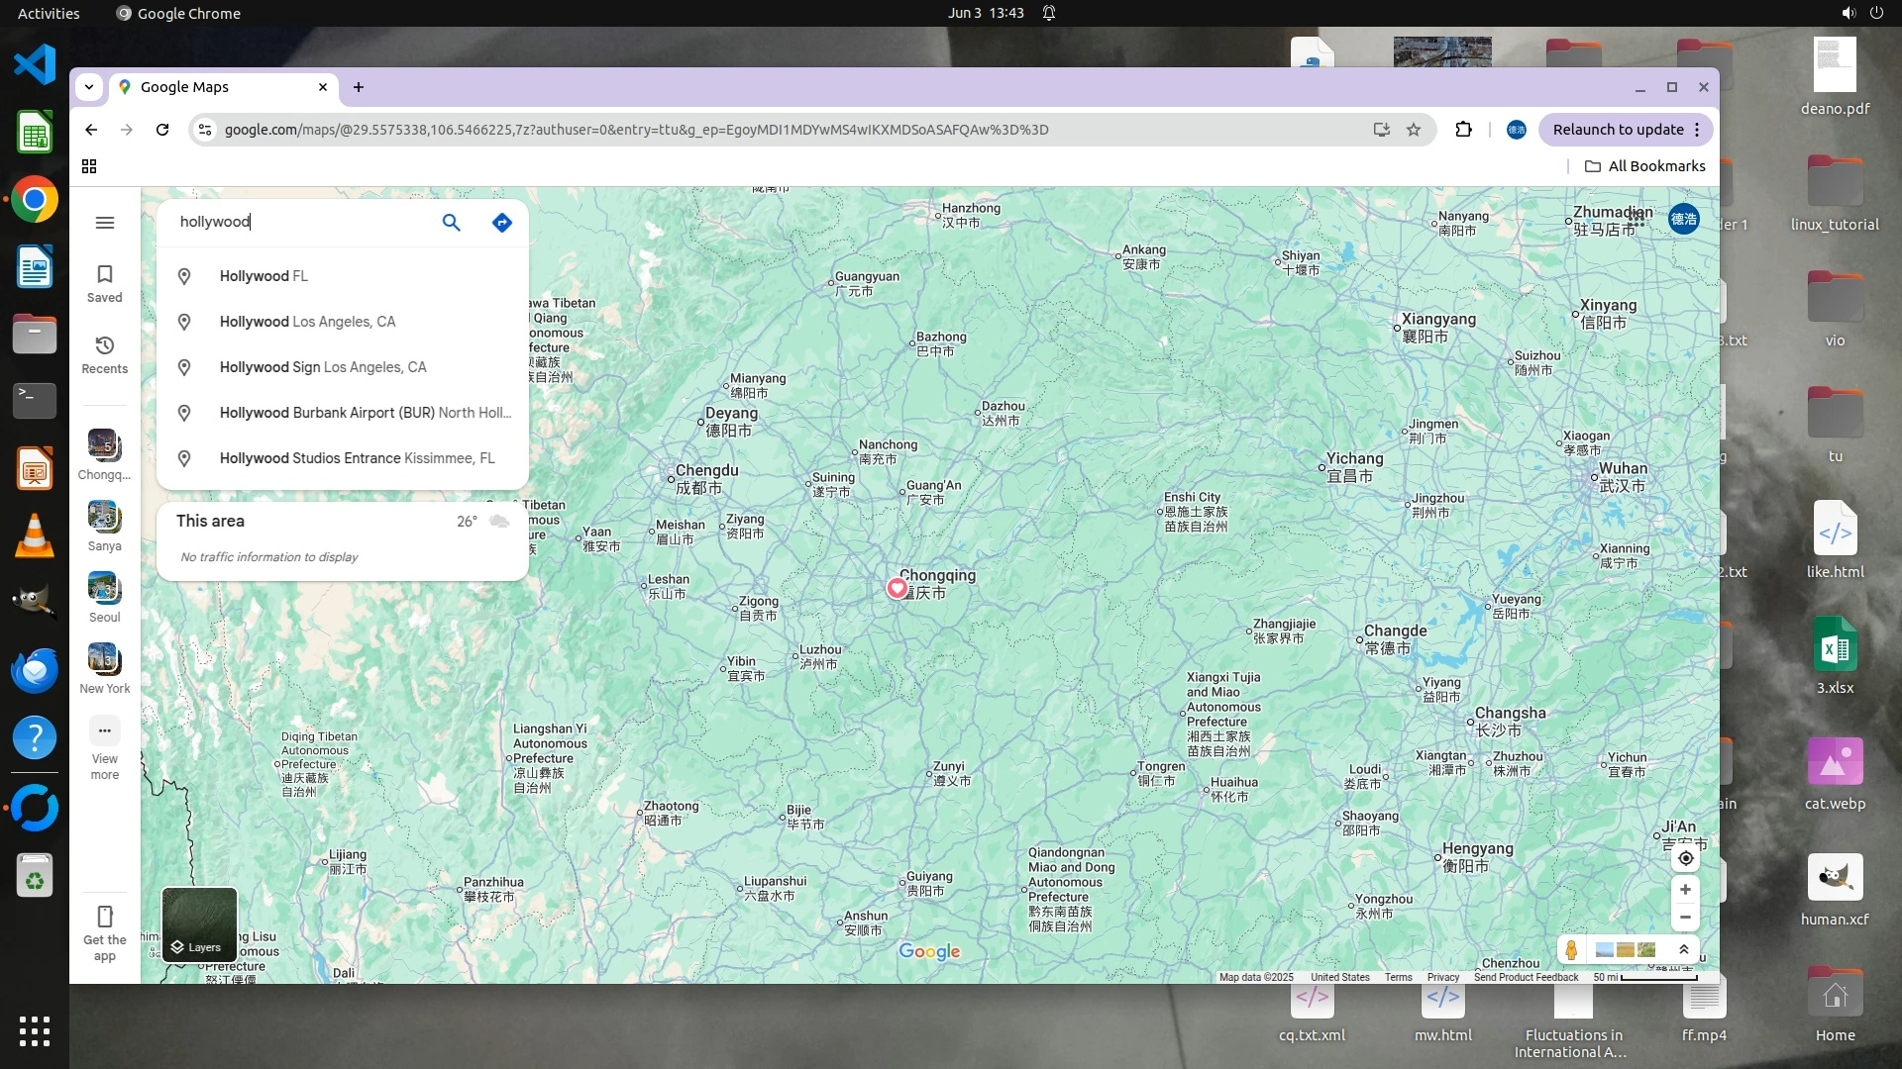The width and height of the screenshot is (1902, 1069).
Task: Click the Relaunch to update button
Action: [x=1617, y=130]
